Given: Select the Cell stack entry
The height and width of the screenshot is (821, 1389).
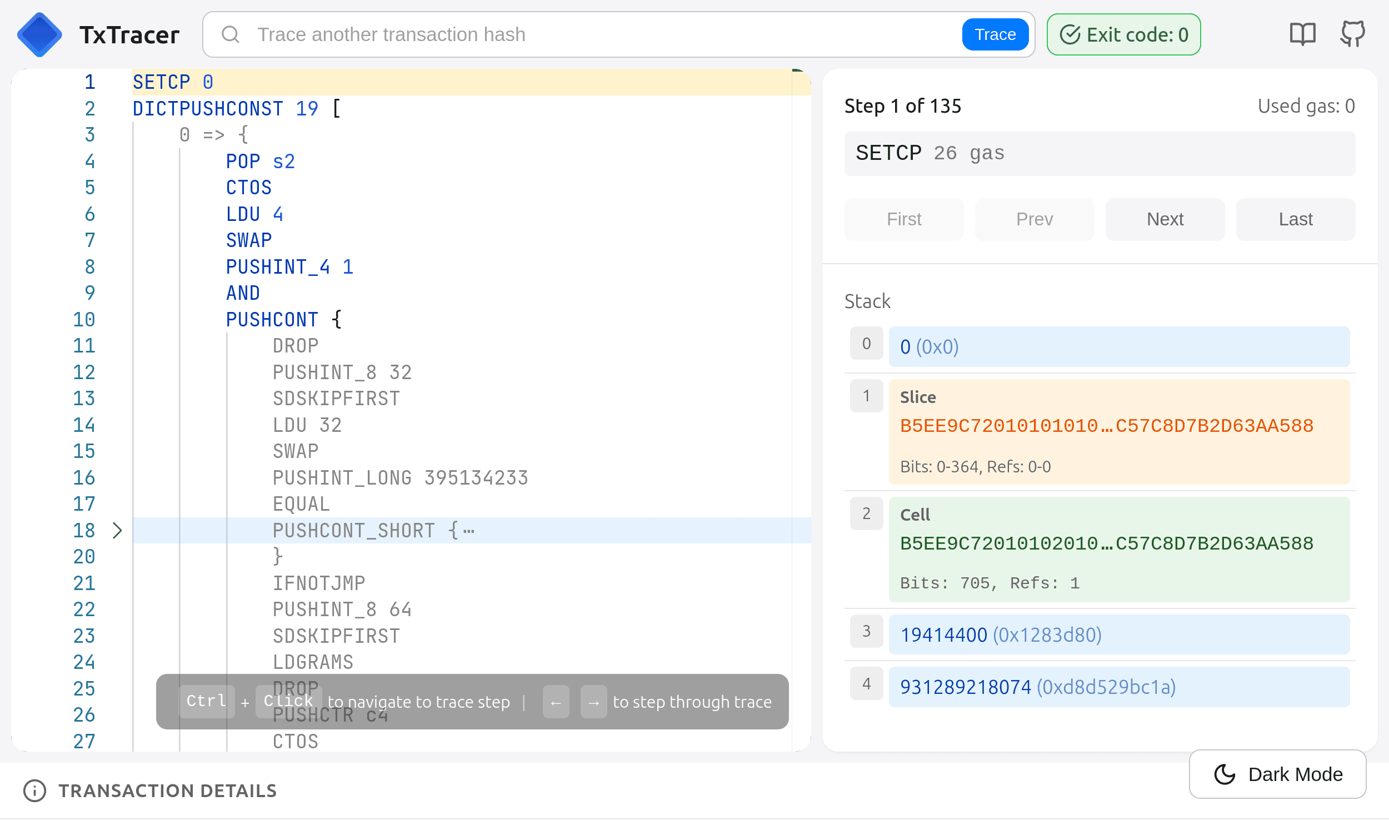Looking at the screenshot, I should pyautogui.click(x=1119, y=550).
